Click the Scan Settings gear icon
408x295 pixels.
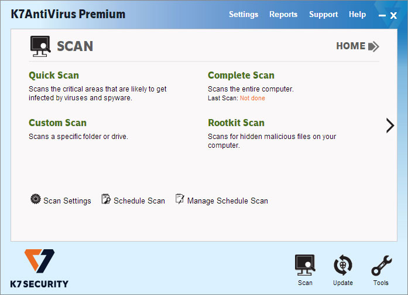[x=35, y=199]
